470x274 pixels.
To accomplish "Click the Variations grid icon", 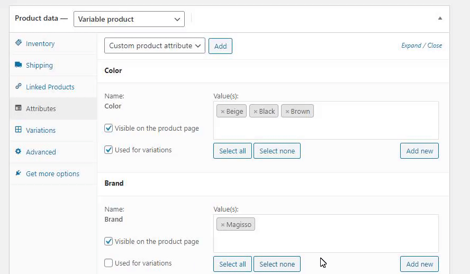I will click(x=19, y=130).
